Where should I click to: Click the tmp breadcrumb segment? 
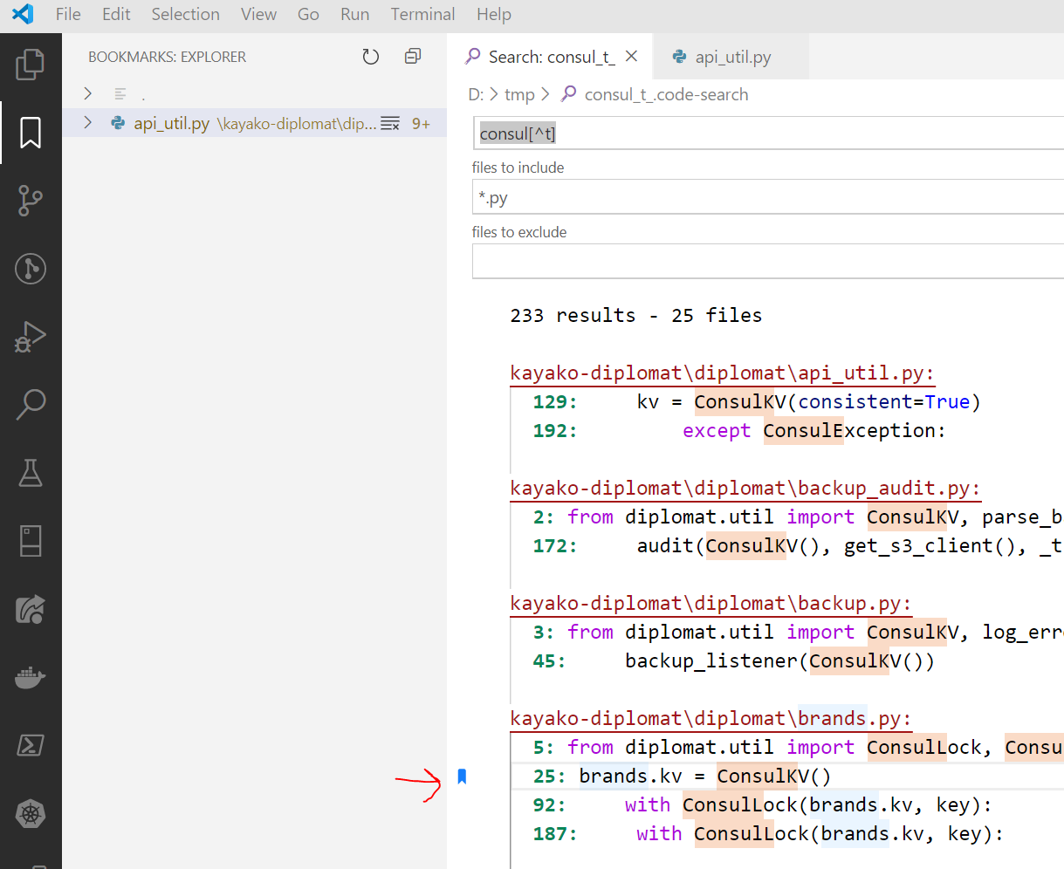(519, 94)
